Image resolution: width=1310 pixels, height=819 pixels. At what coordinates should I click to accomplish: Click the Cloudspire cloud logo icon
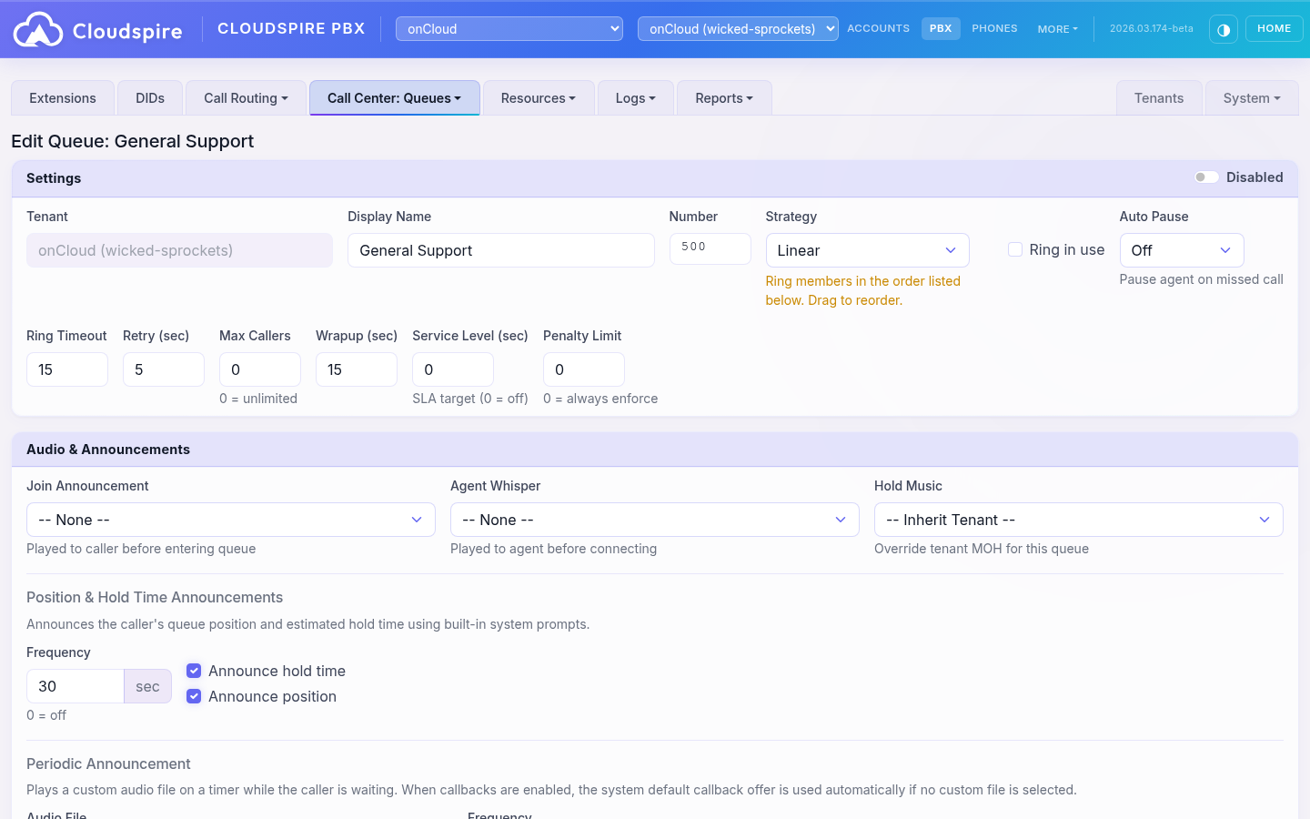(38, 29)
